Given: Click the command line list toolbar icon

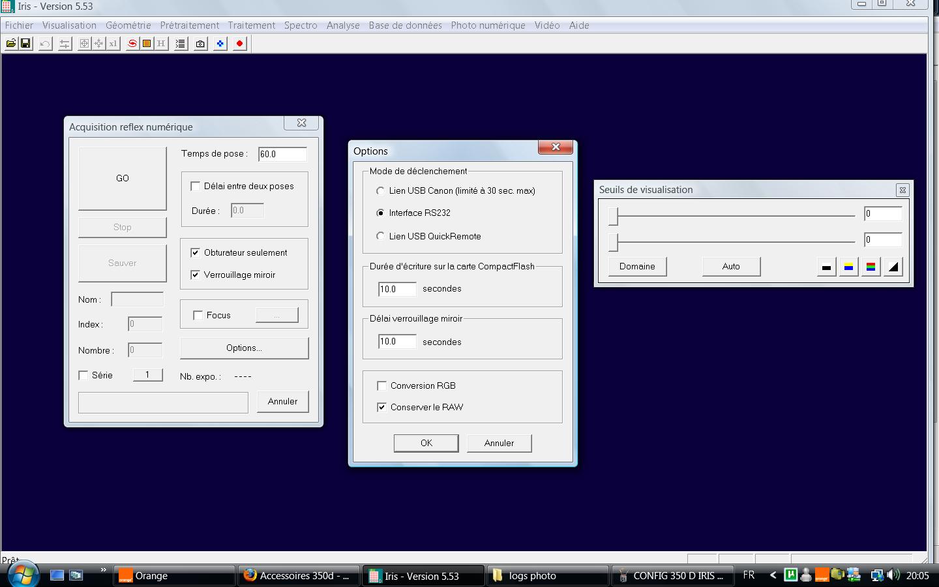Looking at the screenshot, I should coord(181,44).
